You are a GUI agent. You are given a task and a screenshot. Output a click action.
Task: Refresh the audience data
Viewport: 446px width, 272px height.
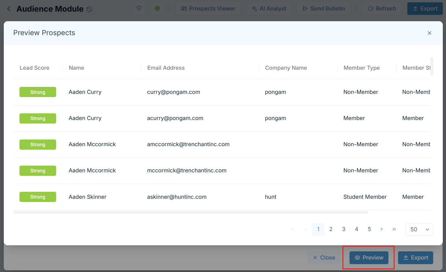[x=382, y=9]
